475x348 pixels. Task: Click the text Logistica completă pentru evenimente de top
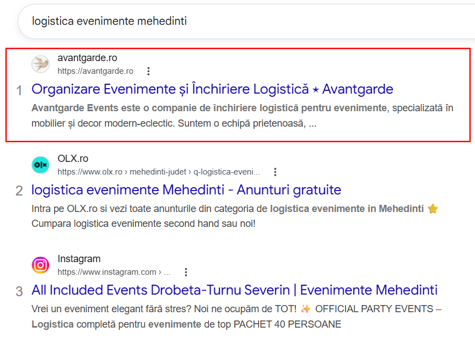click(131, 324)
